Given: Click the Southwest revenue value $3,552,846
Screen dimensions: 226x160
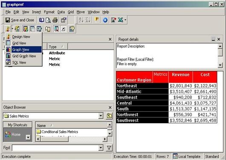Looking at the screenshot, I should [x=181, y=120].
